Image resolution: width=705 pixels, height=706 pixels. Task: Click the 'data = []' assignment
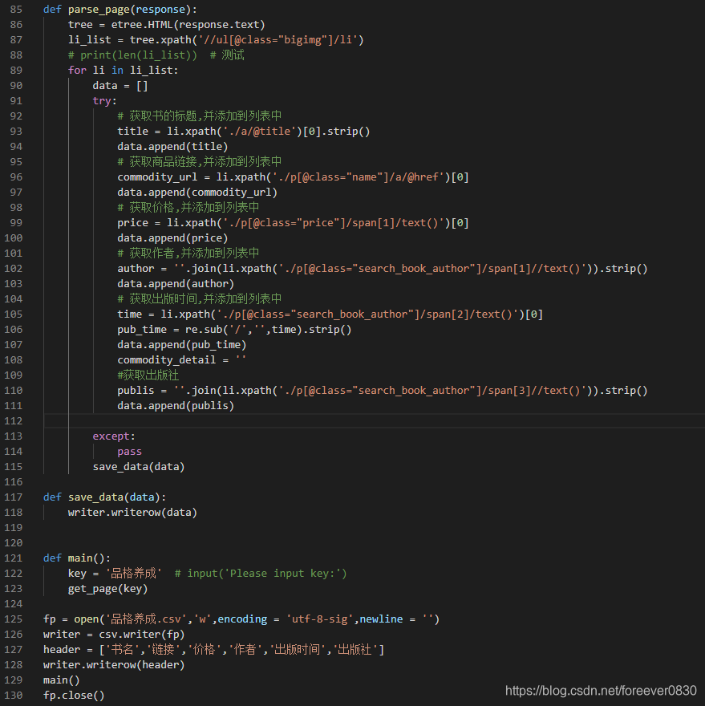[120, 86]
